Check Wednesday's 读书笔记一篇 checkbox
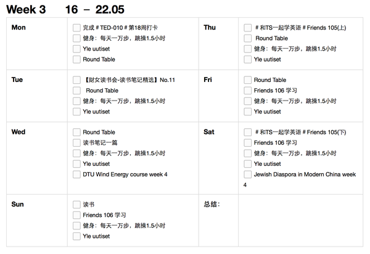This screenshot has width=370, height=254. 76,142
